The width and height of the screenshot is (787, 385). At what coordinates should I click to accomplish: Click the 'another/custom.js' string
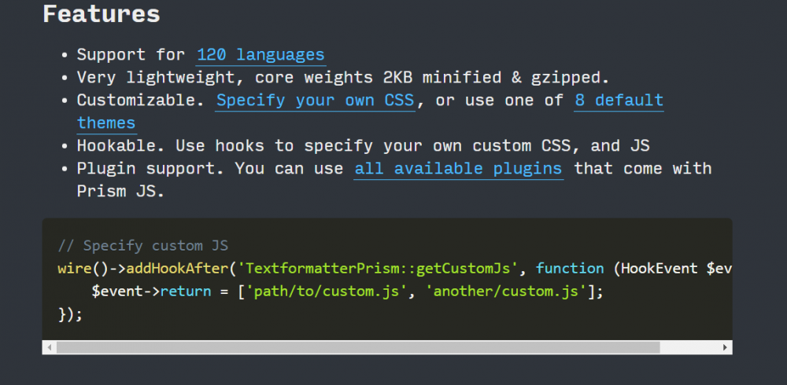(x=505, y=292)
